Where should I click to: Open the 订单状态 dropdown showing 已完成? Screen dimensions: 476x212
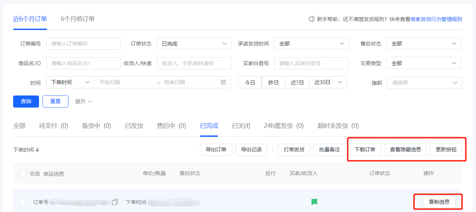pyautogui.click(x=194, y=43)
